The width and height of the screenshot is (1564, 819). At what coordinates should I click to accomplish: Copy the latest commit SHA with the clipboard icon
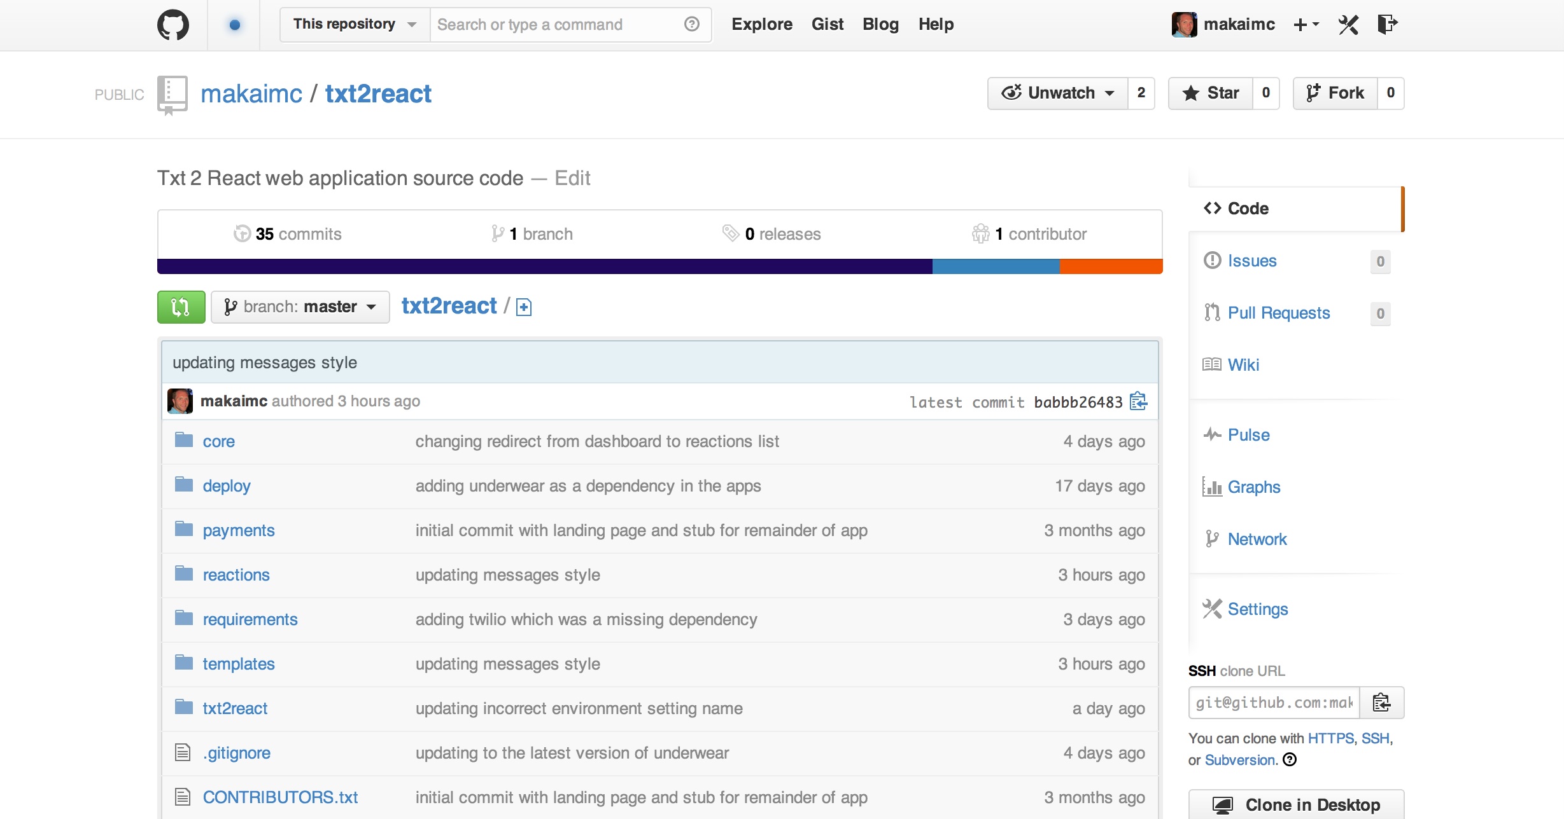click(x=1139, y=401)
